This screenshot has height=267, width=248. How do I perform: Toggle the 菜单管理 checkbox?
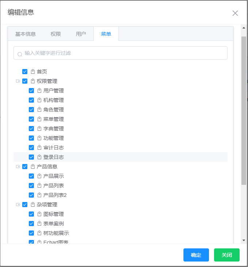(x=31, y=119)
